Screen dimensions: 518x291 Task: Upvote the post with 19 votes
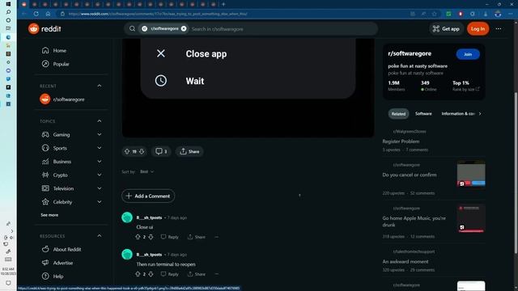[127, 151]
